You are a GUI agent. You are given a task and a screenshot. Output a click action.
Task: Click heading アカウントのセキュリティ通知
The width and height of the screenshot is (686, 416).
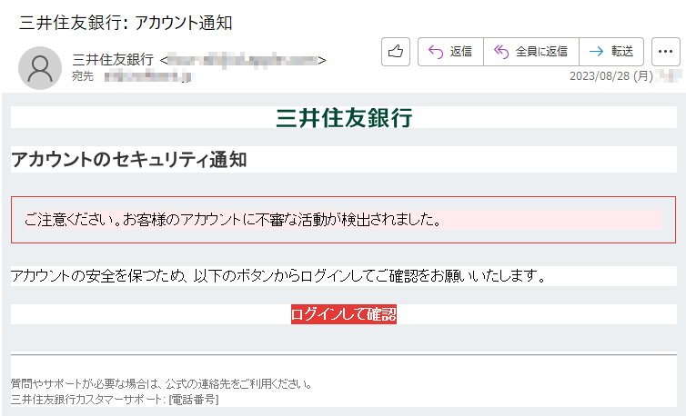[x=129, y=160]
